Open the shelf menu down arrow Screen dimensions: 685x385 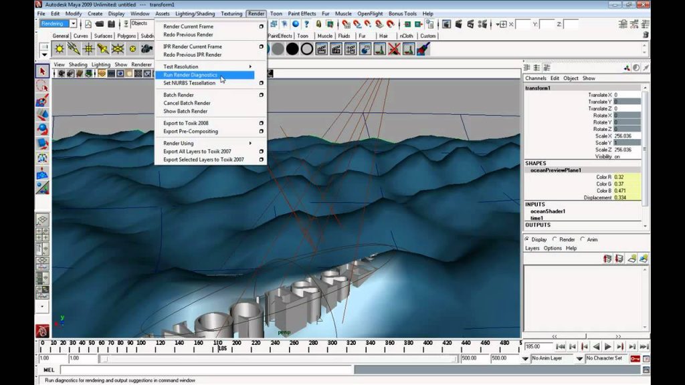[x=45, y=55]
